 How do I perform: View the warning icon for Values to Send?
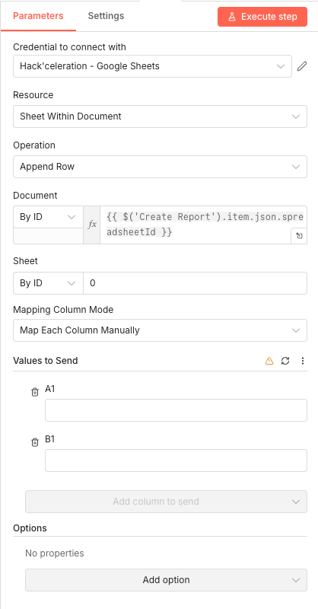[x=269, y=361]
